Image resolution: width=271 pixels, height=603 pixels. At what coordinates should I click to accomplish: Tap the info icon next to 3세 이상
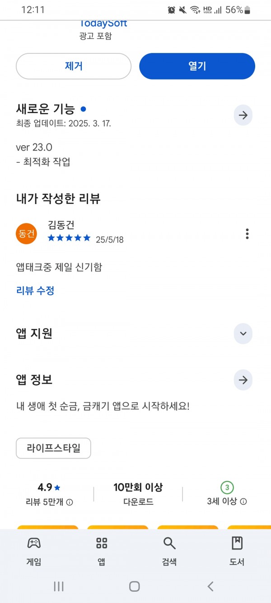[243, 502]
